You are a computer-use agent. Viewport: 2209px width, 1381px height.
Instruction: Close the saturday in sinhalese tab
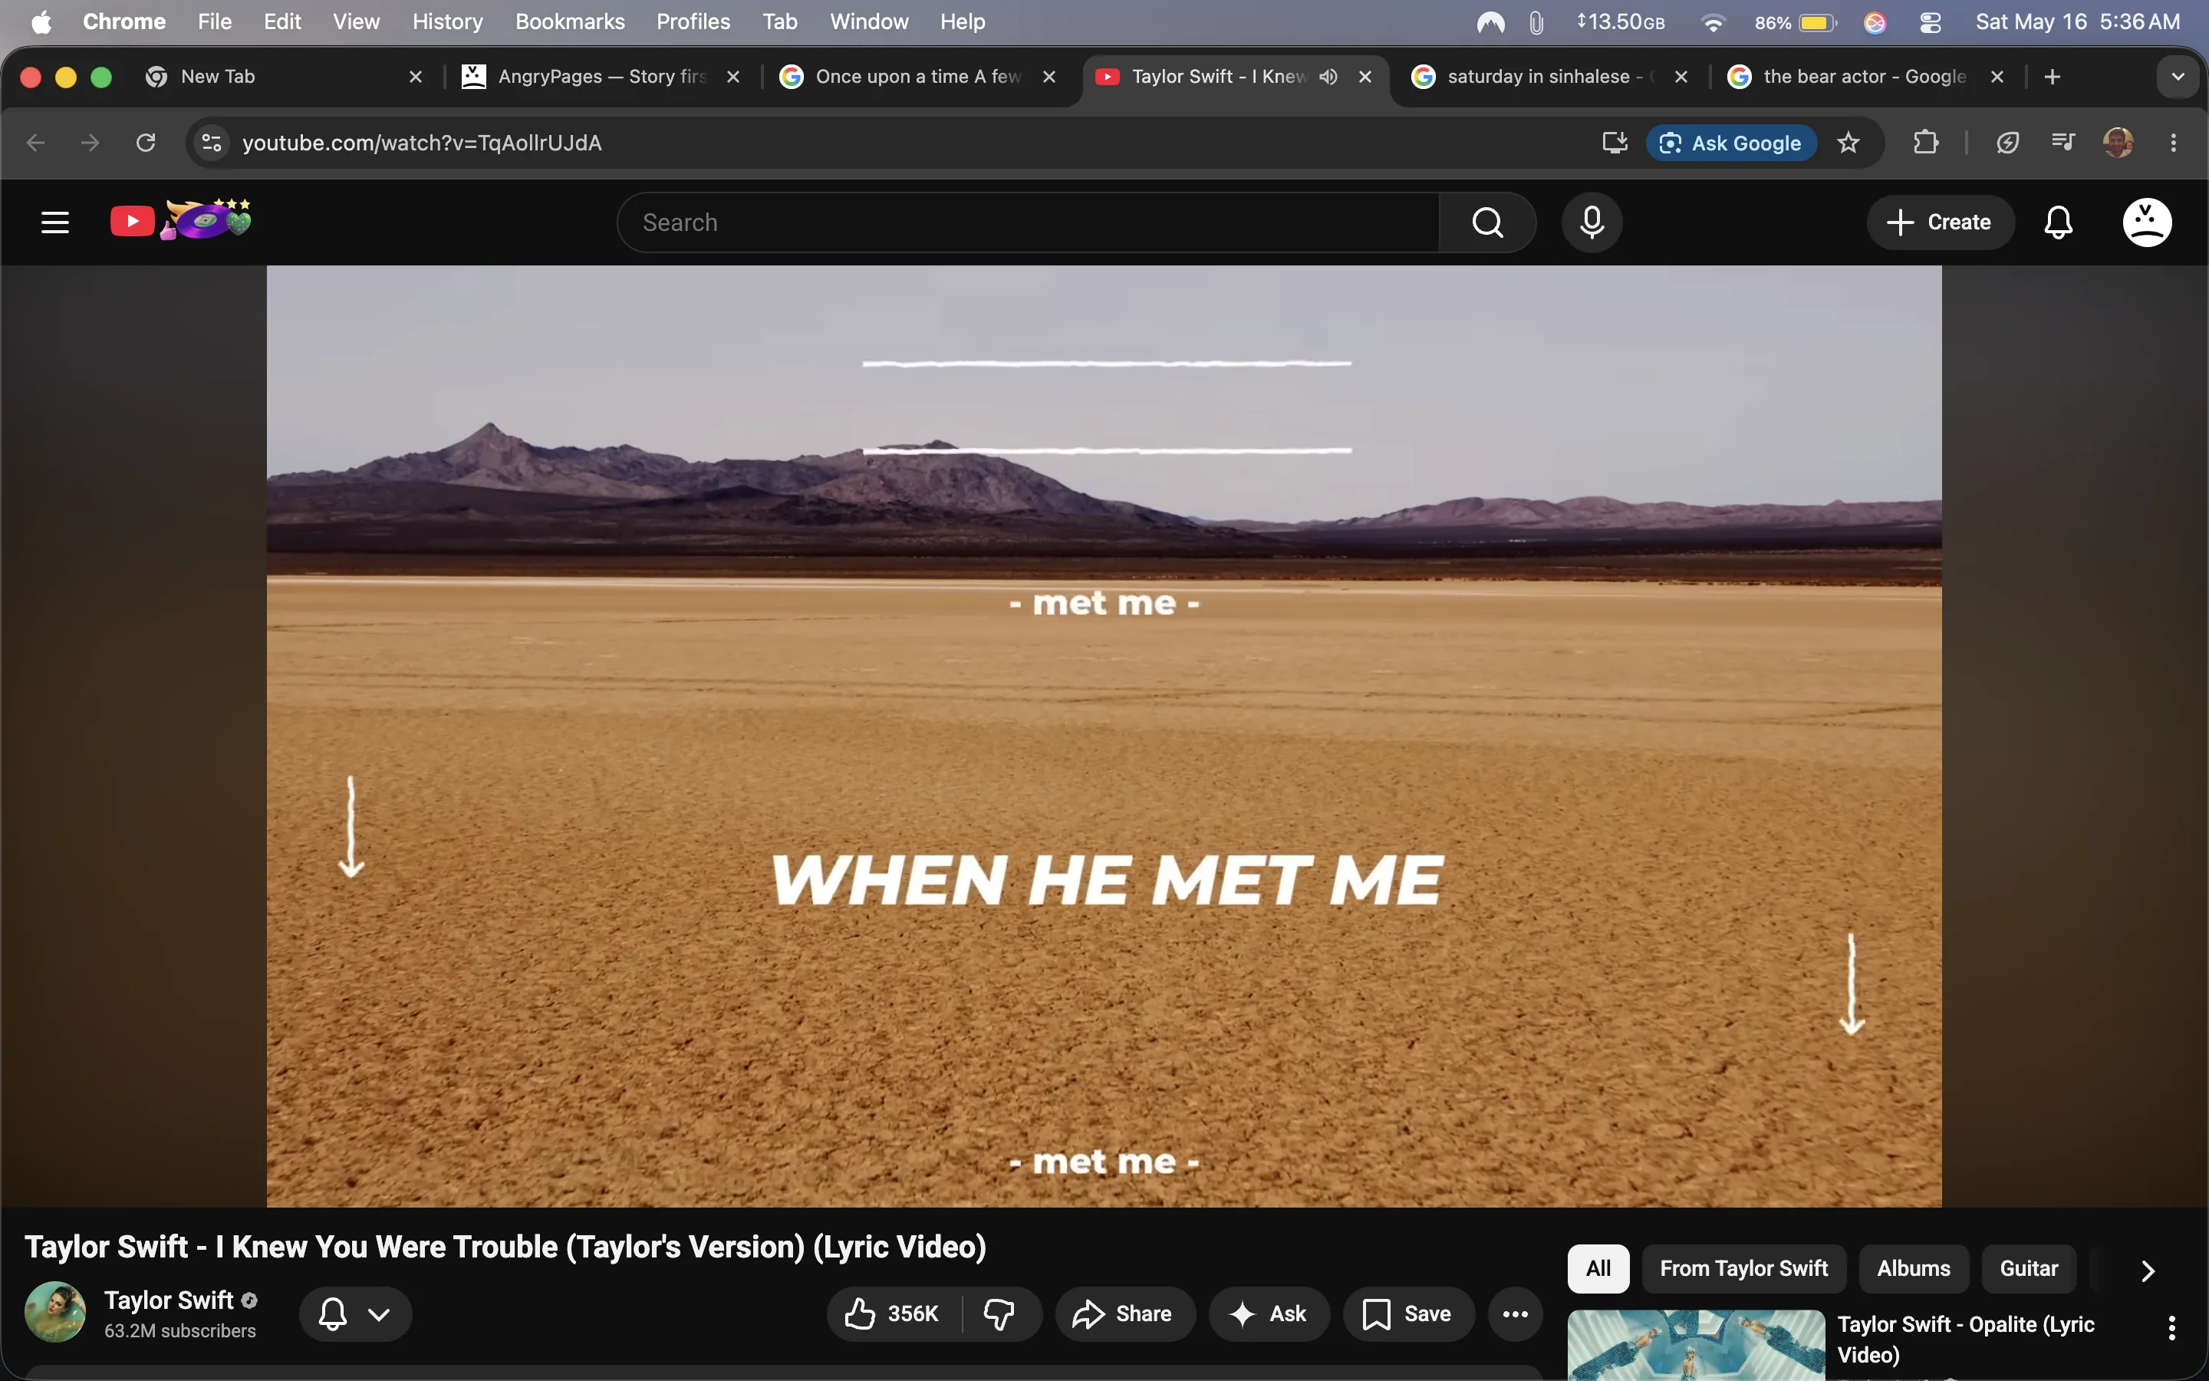1681,77
